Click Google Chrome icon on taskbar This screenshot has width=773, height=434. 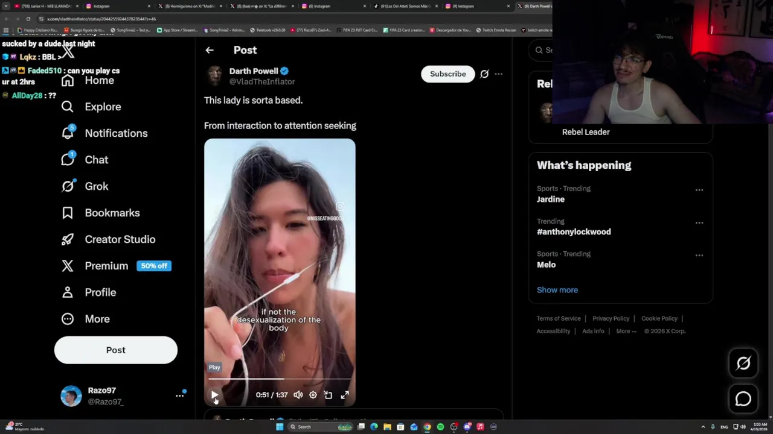(427, 427)
